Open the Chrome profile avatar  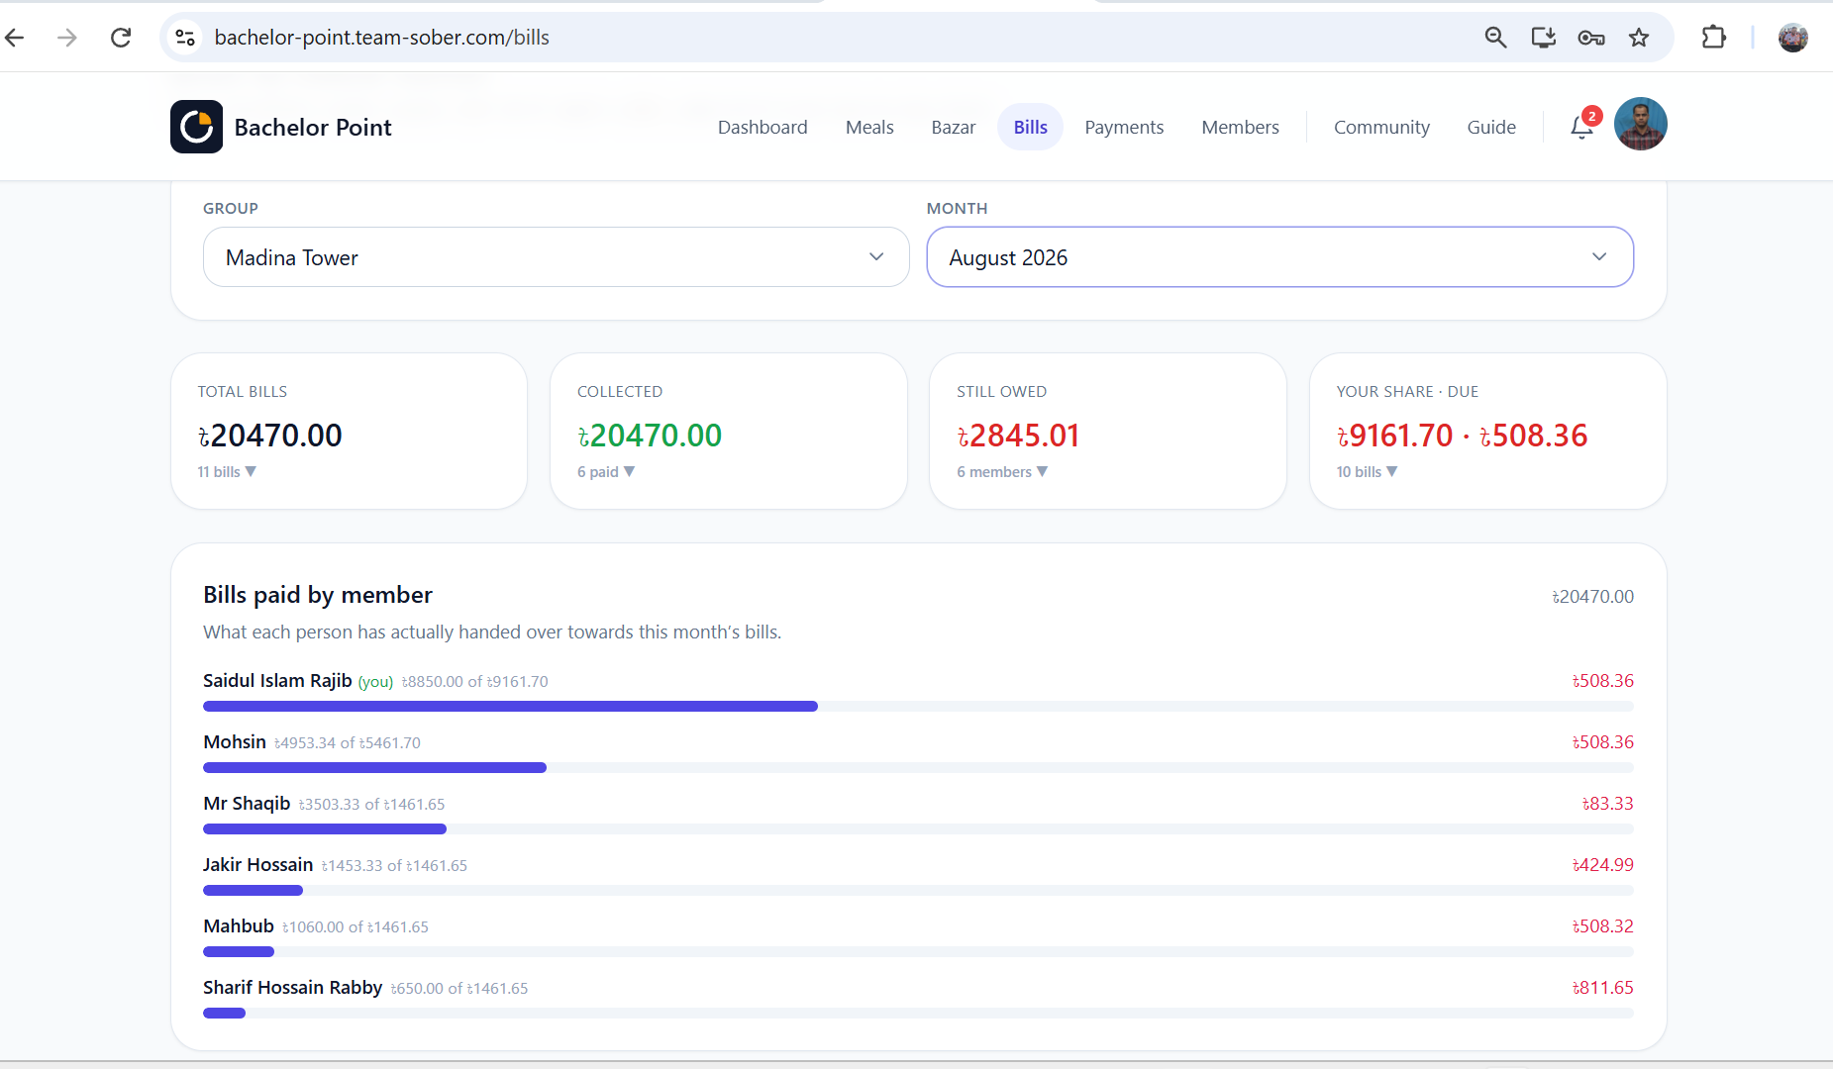(x=1792, y=38)
